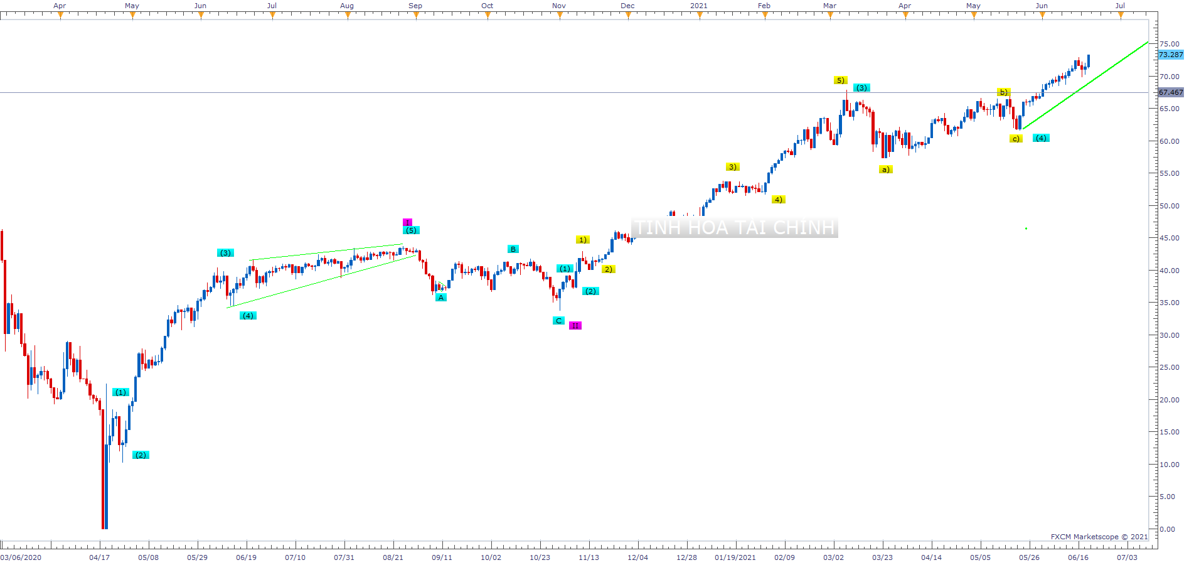
Task: Select the yellow c) correction label
Action: pyautogui.click(x=1015, y=139)
